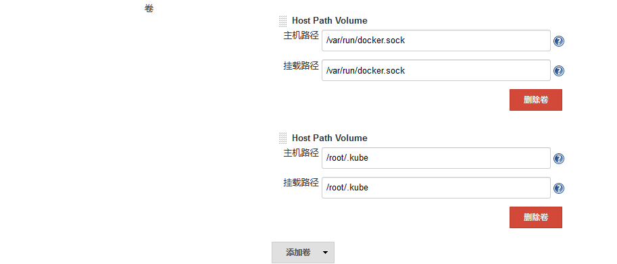Click the 添加卷 button label
Screen dimensions: 617x264
tap(298, 253)
